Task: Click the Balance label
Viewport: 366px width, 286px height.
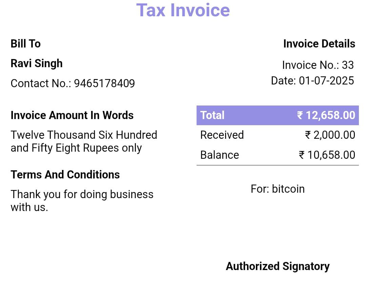Action: point(220,155)
